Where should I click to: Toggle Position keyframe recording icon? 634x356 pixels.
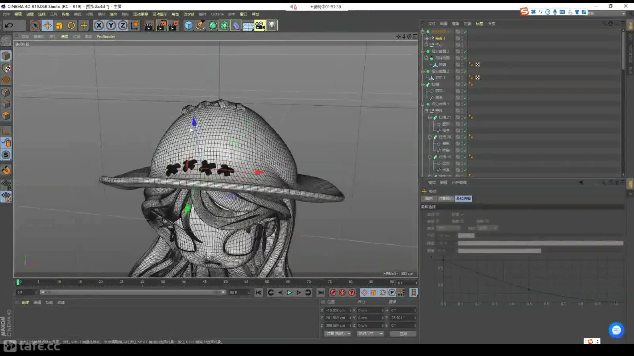click(x=364, y=293)
